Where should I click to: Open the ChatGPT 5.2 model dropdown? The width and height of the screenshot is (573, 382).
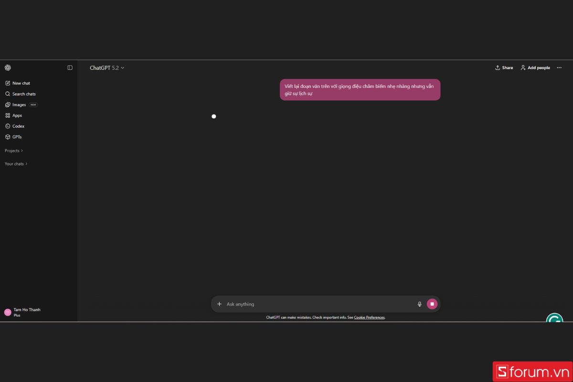(107, 68)
